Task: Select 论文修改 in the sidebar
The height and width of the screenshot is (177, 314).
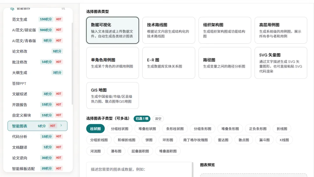Action: (38, 51)
